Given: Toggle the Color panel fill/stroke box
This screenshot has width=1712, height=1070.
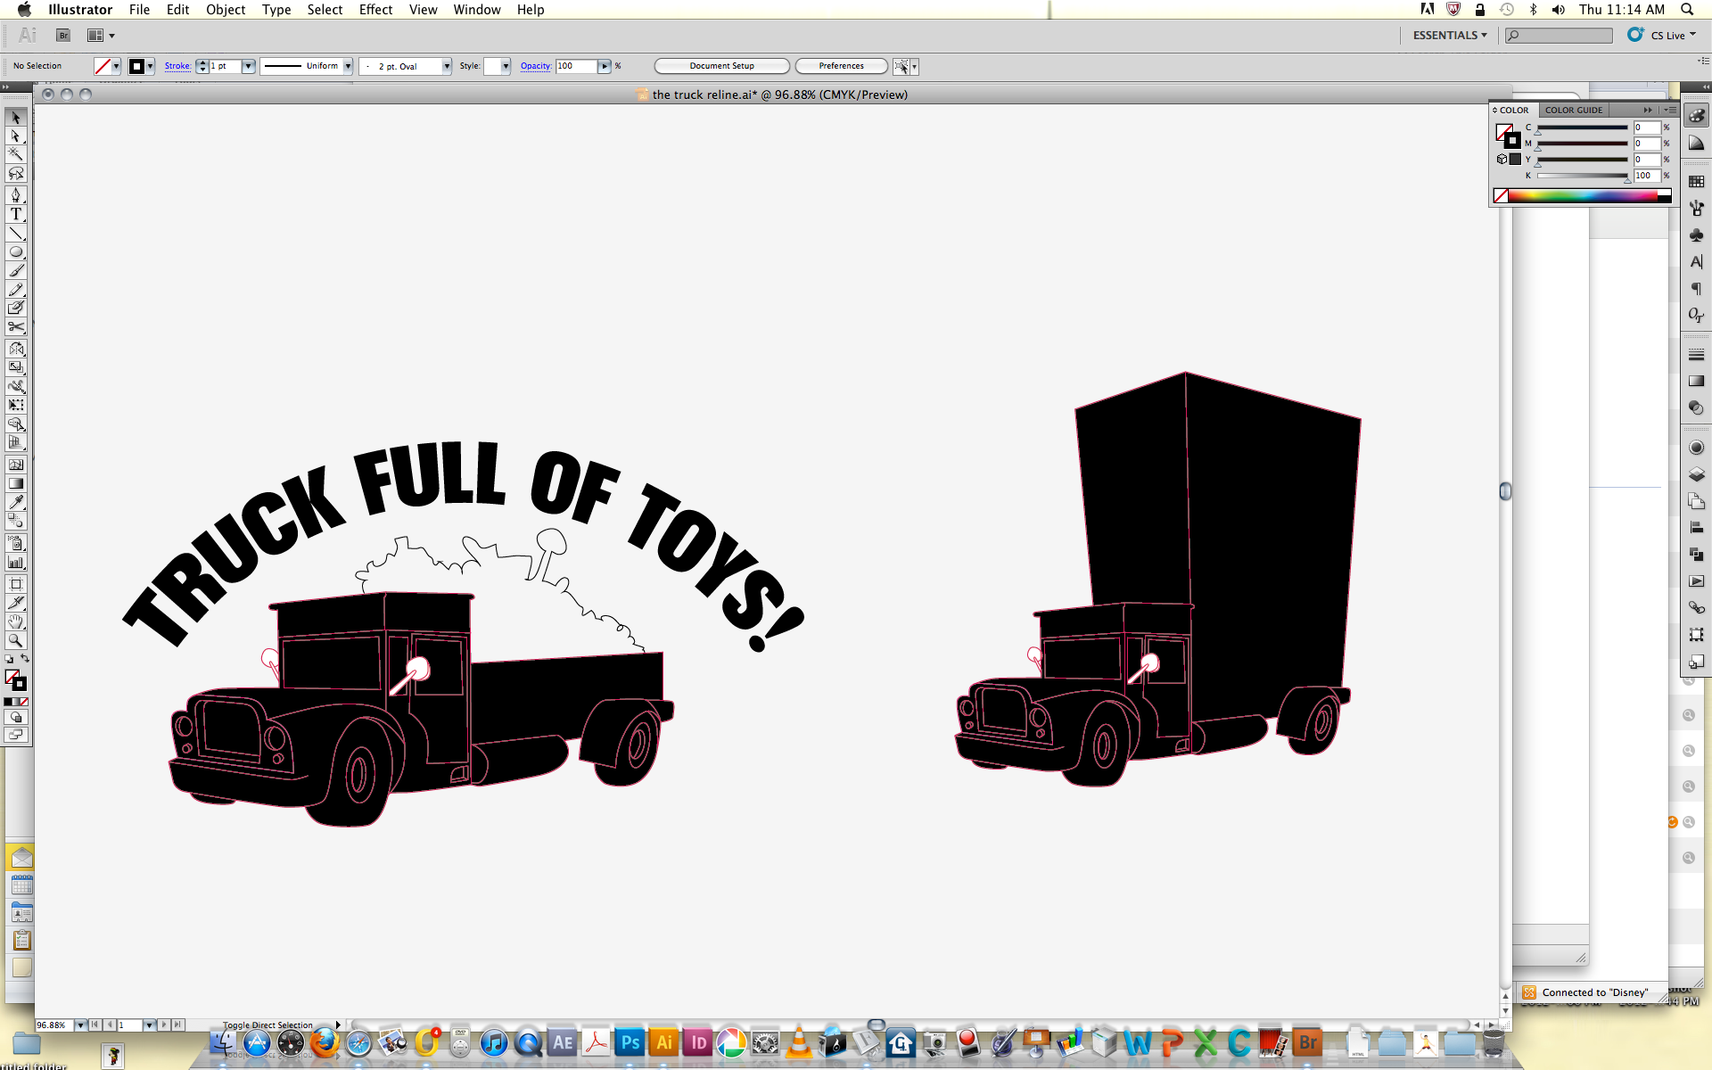Looking at the screenshot, I should [x=1507, y=136].
